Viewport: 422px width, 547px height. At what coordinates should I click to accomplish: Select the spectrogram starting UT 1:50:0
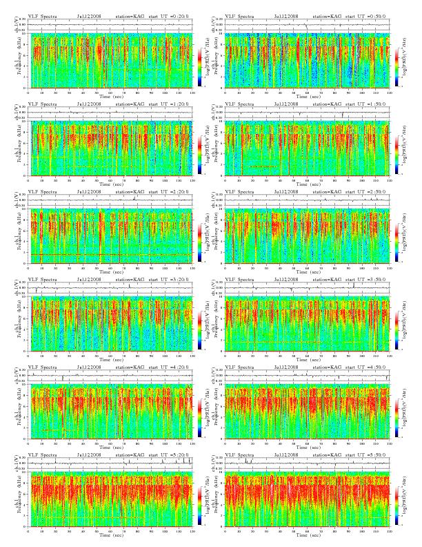click(x=307, y=148)
